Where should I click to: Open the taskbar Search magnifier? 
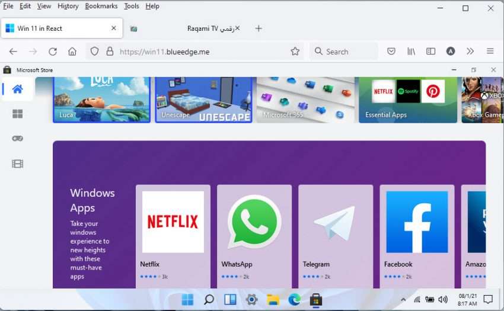[x=209, y=300]
